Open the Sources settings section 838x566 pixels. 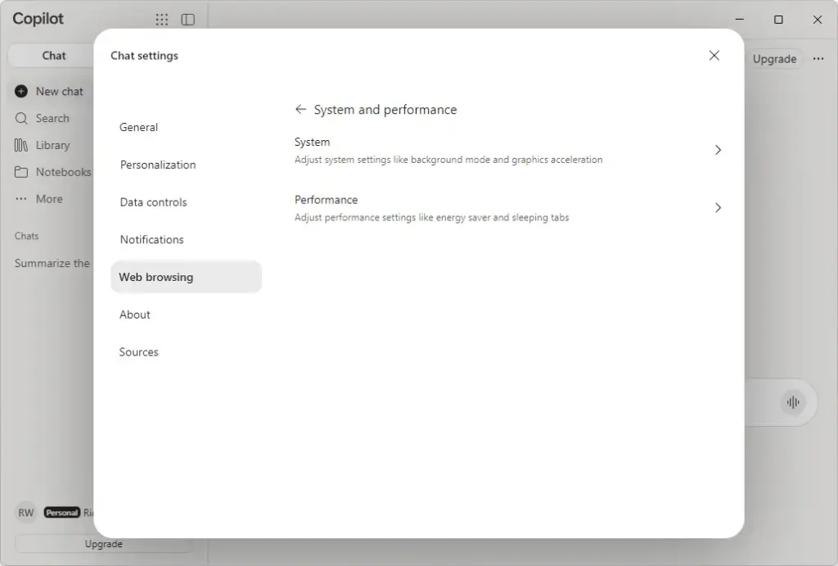pos(186,352)
